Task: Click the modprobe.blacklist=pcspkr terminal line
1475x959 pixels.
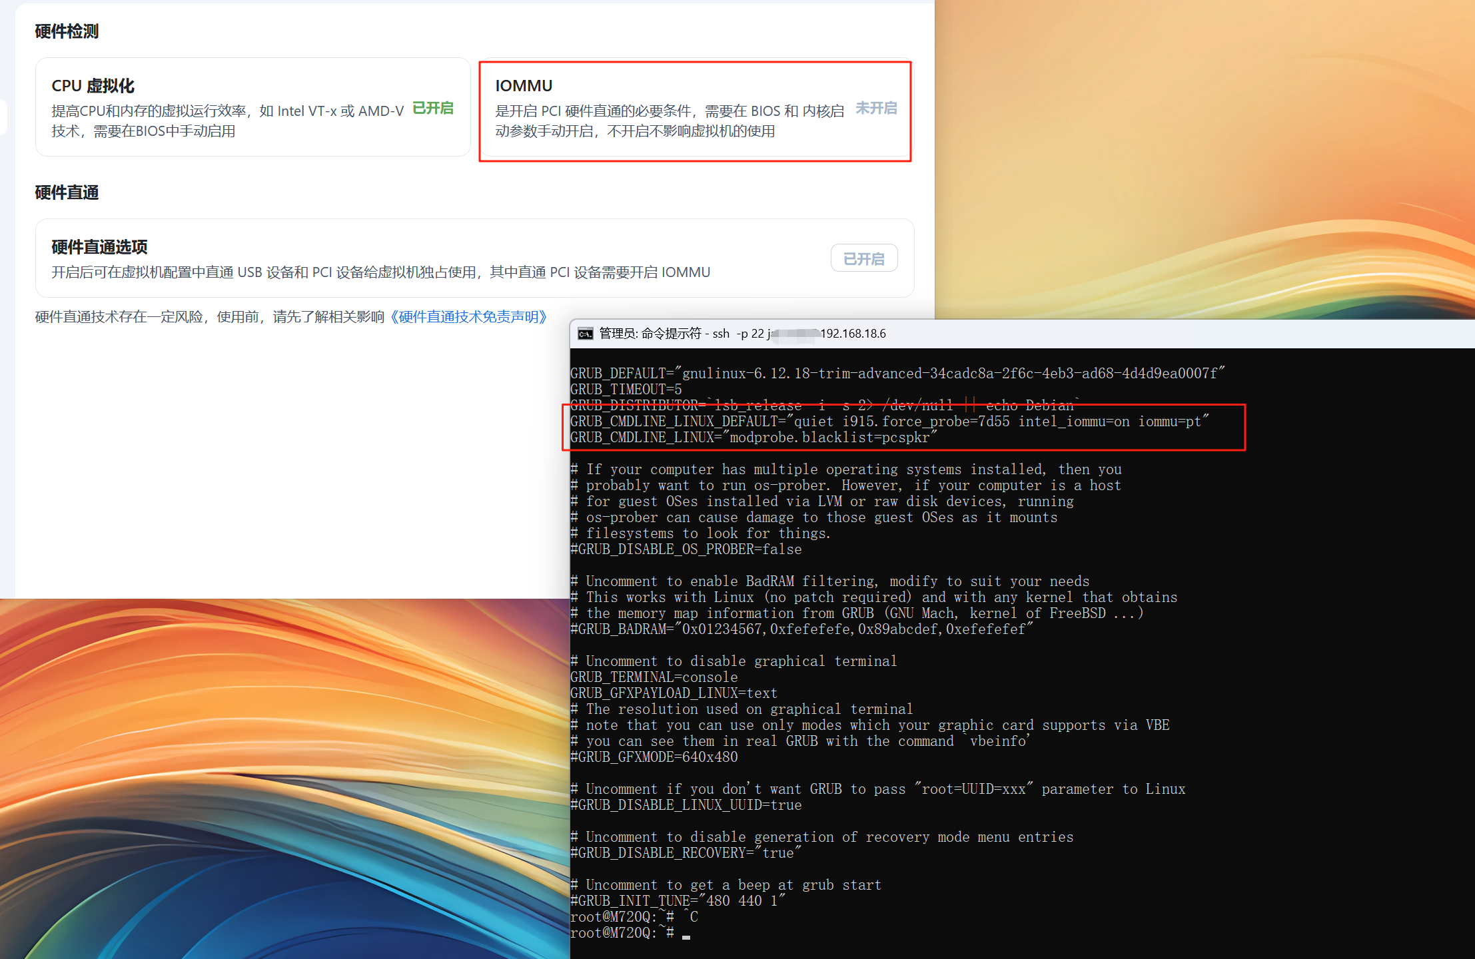Action: [753, 438]
